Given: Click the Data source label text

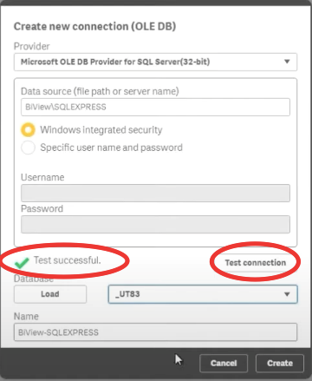Looking at the screenshot, I should coord(100,91).
